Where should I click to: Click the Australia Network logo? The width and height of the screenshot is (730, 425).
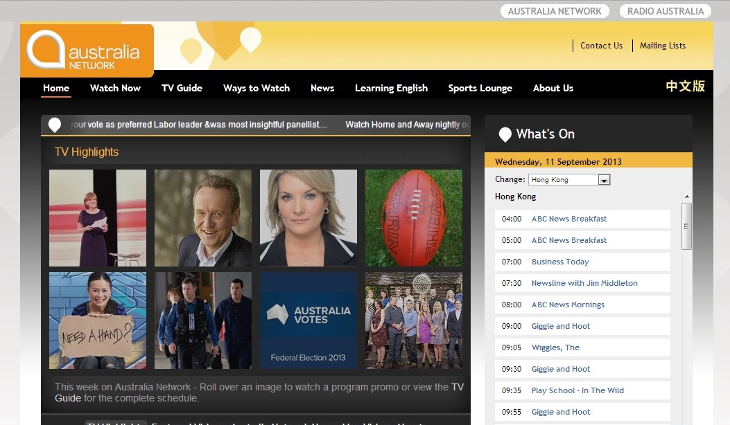(x=87, y=51)
